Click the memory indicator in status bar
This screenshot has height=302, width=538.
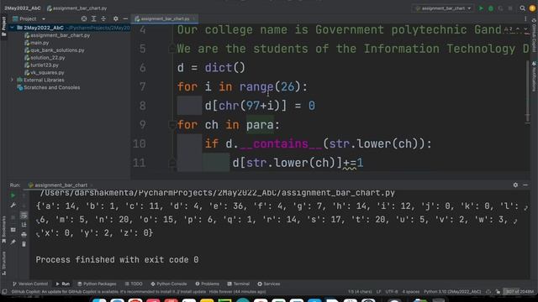(x=520, y=292)
